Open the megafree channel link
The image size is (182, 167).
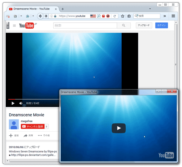[x=26, y=121]
